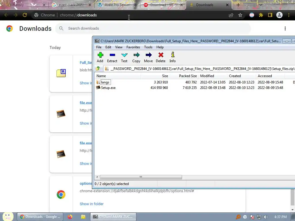This screenshot has height=221, width=295.
Task: Go up one folder level in 7-Zip
Action: pyautogui.click(x=98, y=68)
